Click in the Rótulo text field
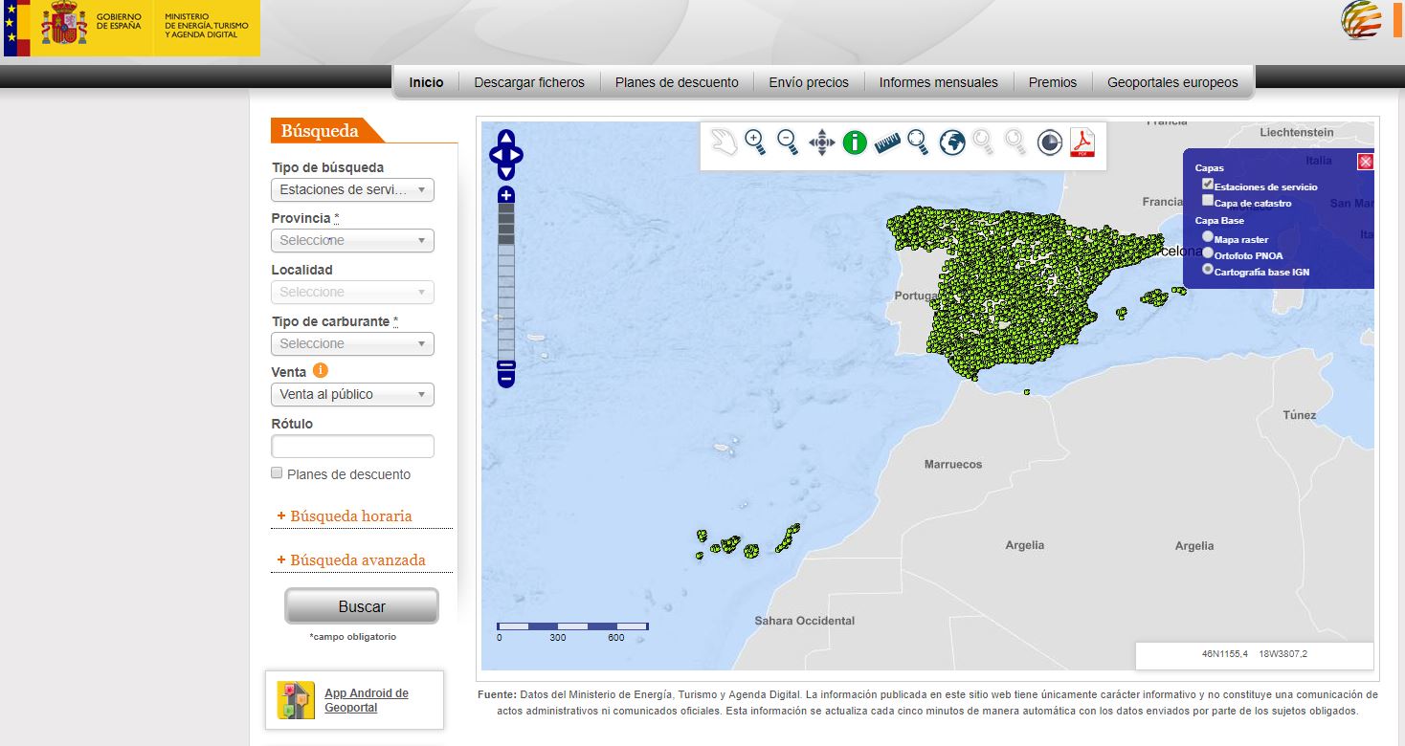Screen dimensions: 1405x746 click(x=352, y=446)
